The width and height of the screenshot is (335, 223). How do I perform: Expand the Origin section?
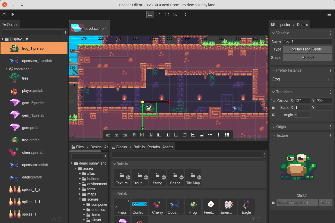[274, 127]
